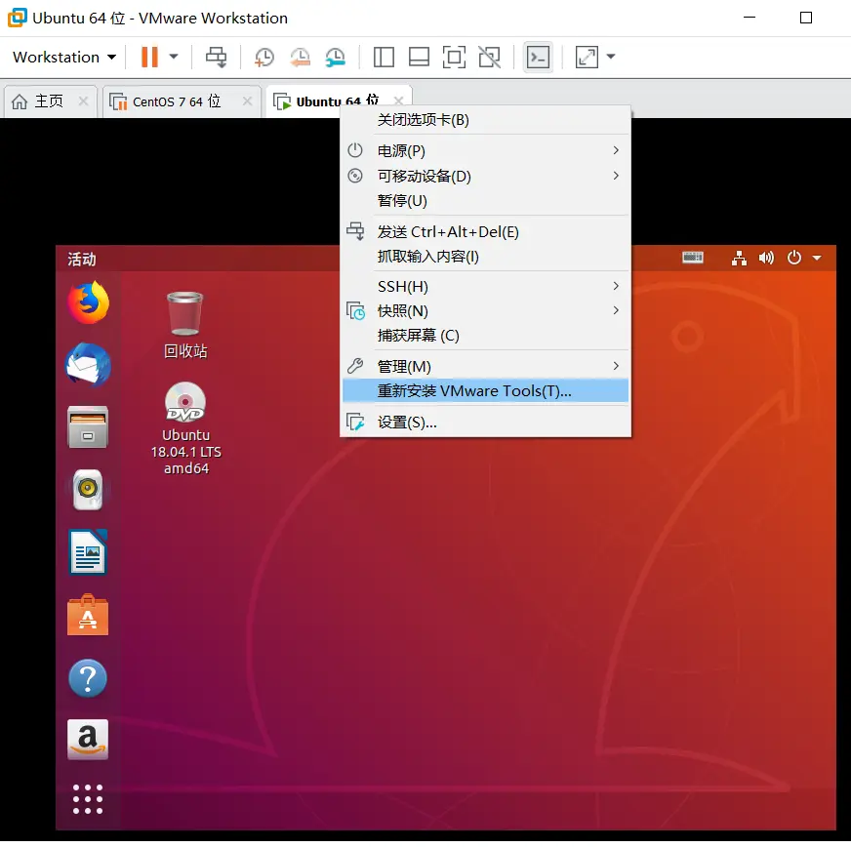Screen dimensions: 851x847
Task: Open the Files manager in the dock
Action: [88, 427]
